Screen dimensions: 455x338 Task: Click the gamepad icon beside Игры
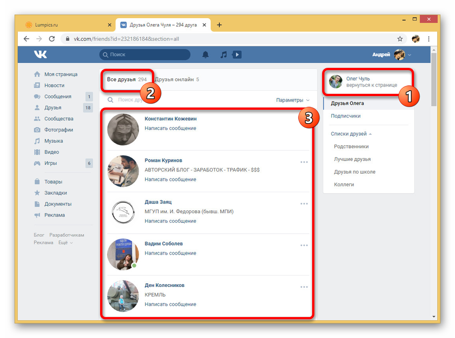pyautogui.click(x=37, y=163)
